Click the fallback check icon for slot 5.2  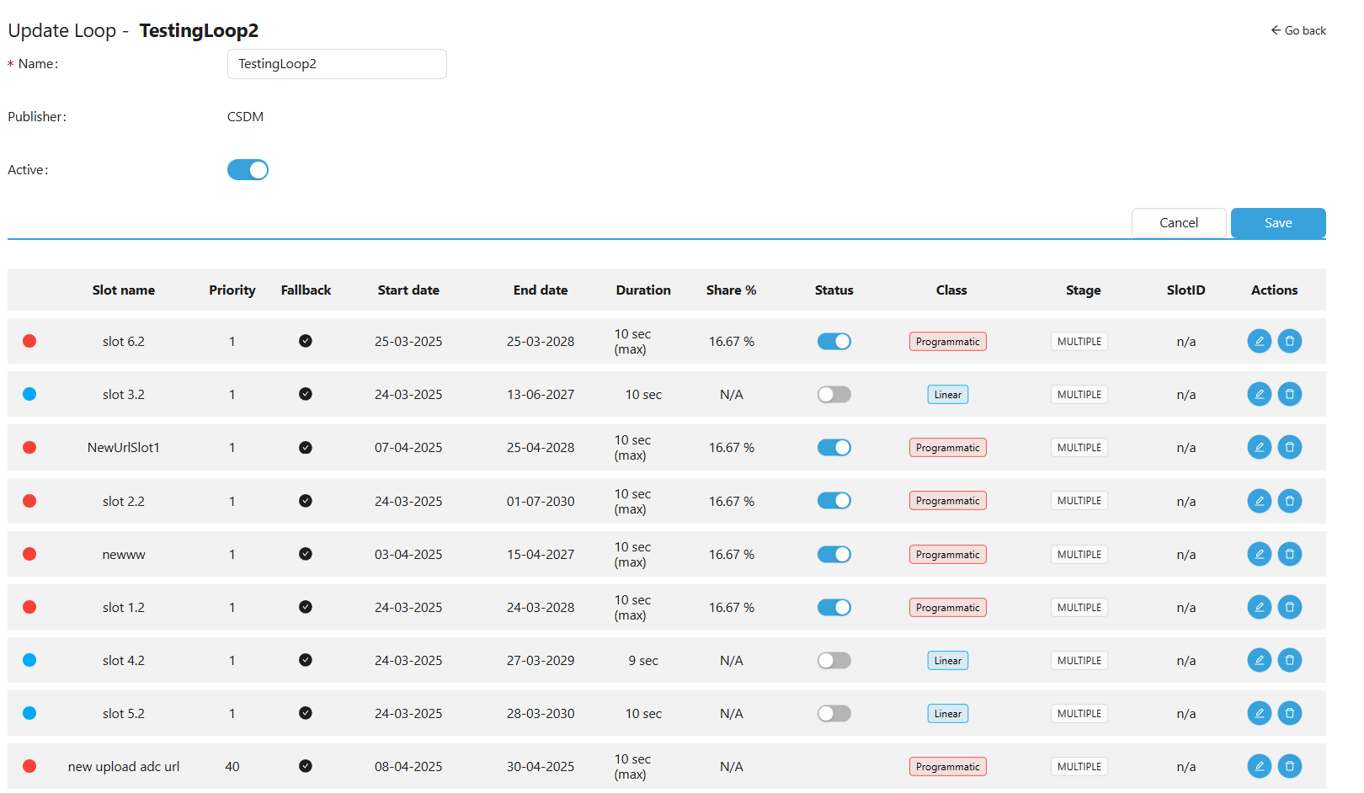306,713
